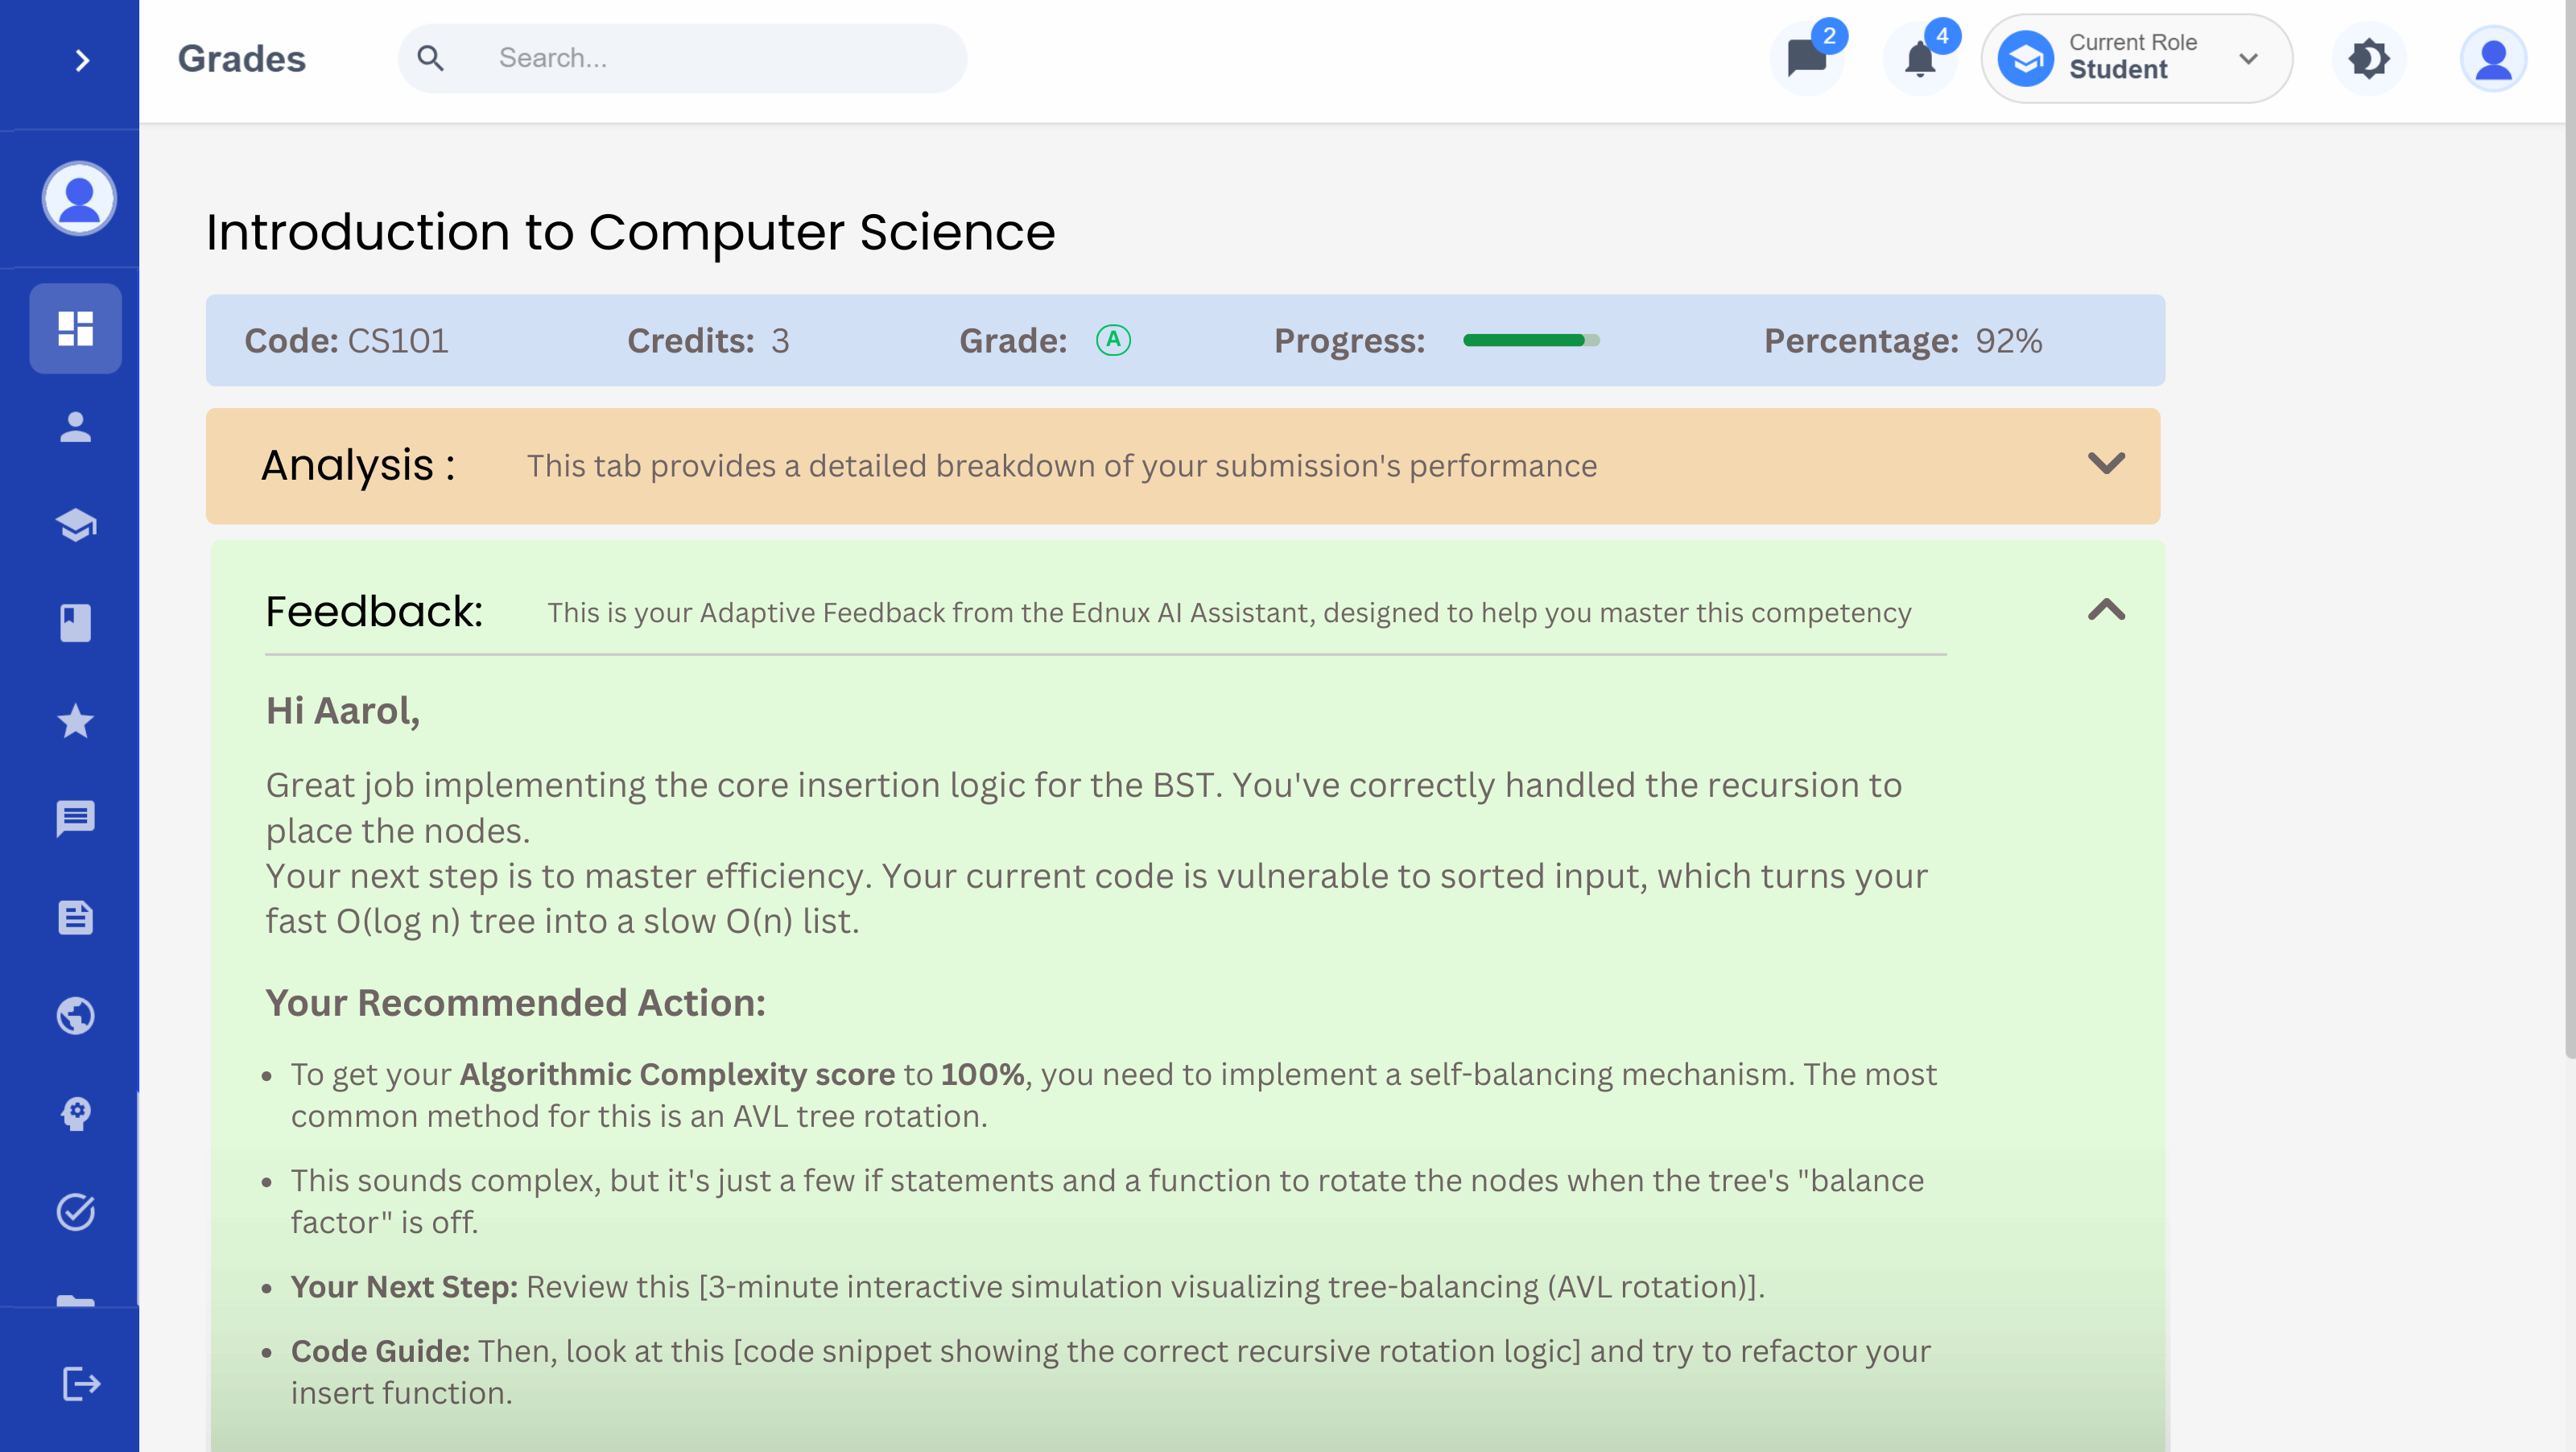Open the Current Role Student dropdown
This screenshot has width=2576, height=1452.
[2136, 58]
